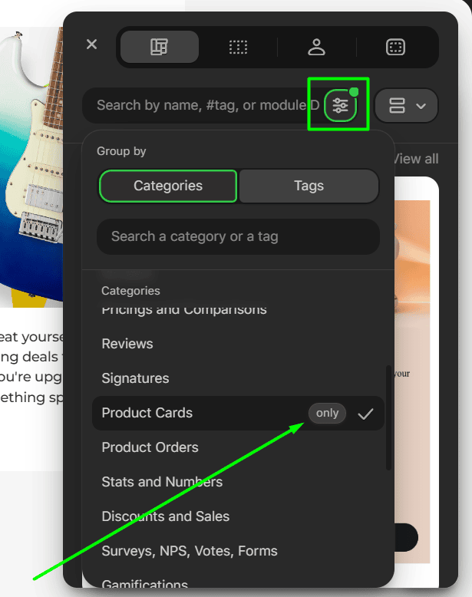Open the layout view dropdown
472x597 pixels.
click(x=406, y=106)
